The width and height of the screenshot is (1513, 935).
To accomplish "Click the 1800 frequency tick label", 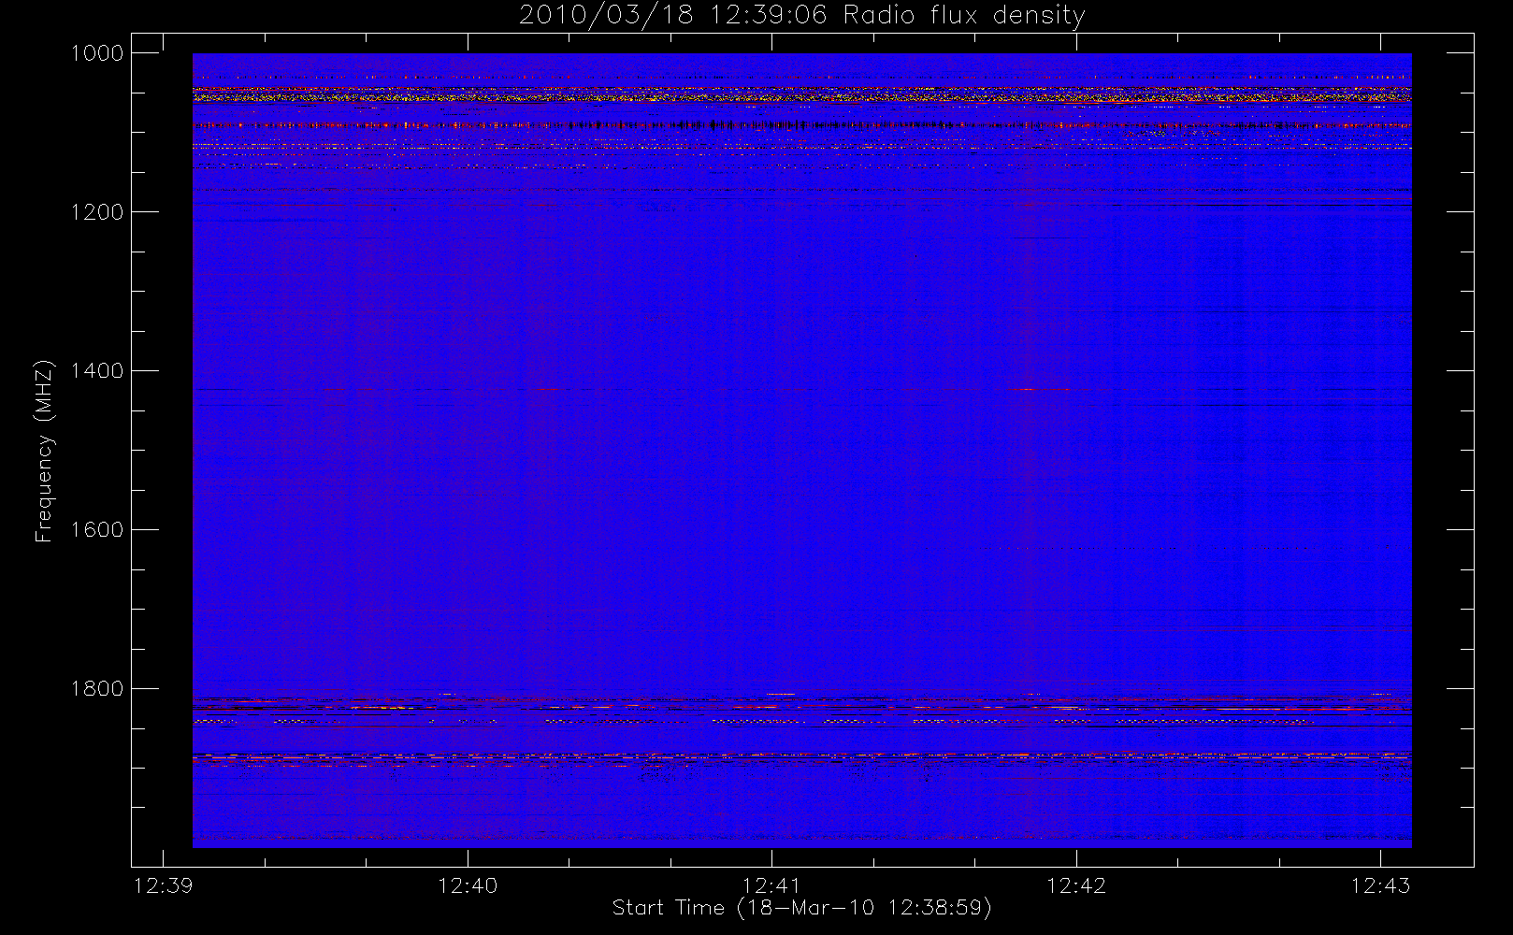I will pyautogui.click(x=97, y=689).
